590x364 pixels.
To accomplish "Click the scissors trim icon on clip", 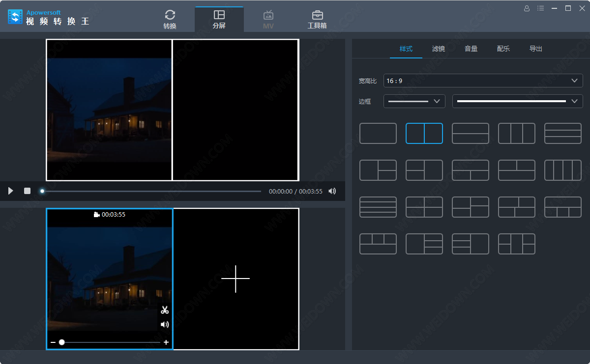I will [165, 310].
